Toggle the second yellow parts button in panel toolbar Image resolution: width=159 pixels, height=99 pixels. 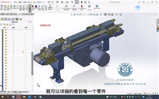4,25
